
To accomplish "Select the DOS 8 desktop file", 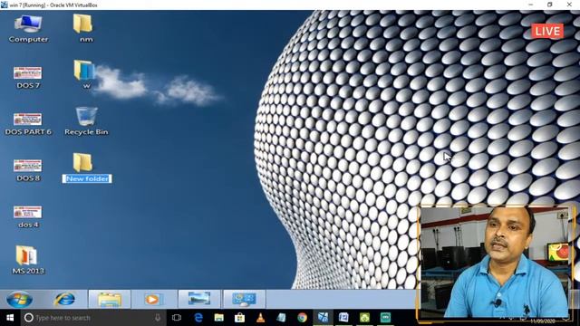I will (28, 170).
